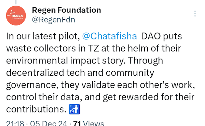205x126 pixels.
Task: Open the Regen Foundation display name
Action: tap(66, 10)
